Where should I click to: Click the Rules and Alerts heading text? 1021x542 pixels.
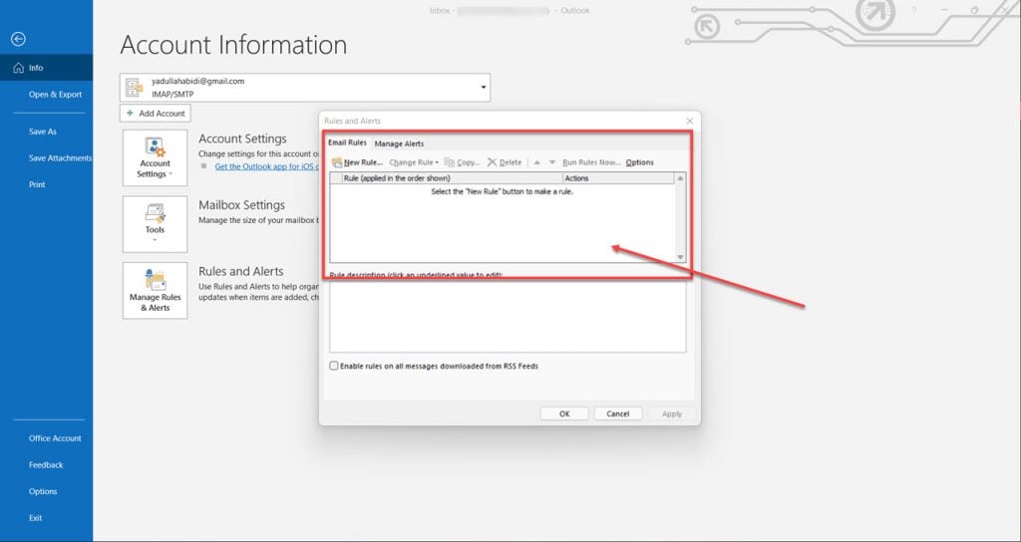[241, 271]
